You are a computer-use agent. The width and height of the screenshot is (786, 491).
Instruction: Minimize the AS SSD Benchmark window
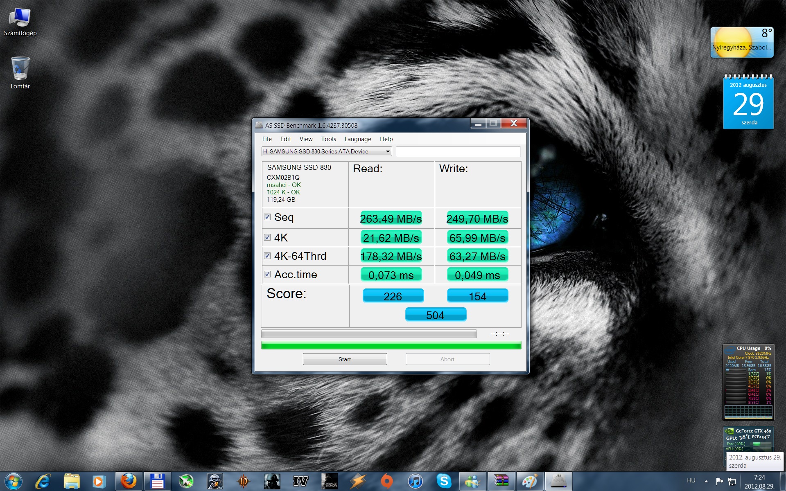(478, 123)
